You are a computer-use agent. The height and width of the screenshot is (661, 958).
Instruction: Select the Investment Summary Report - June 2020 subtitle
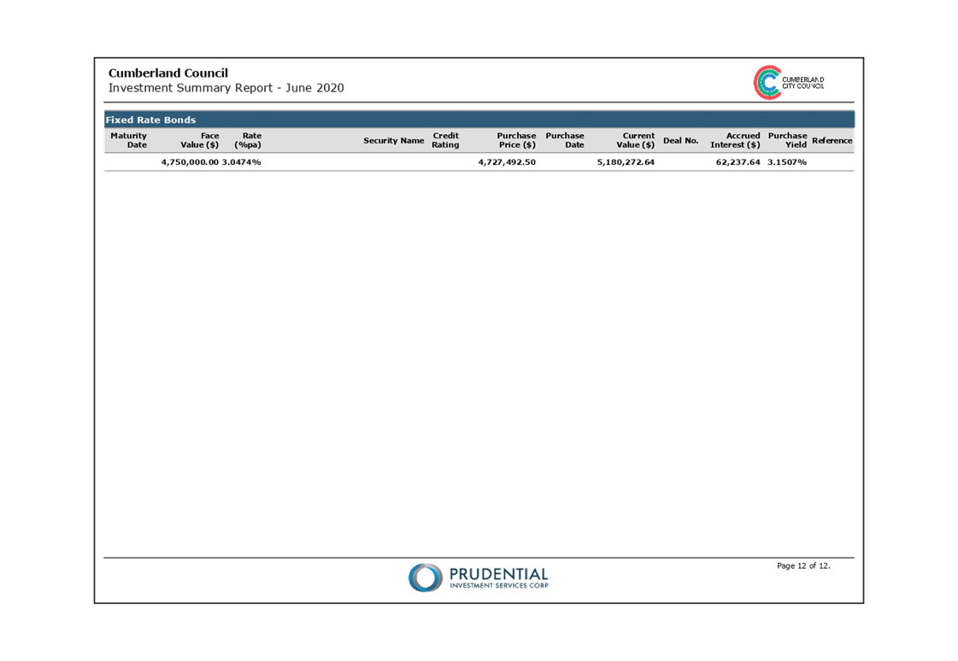pyautogui.click(x=226, y=88)
